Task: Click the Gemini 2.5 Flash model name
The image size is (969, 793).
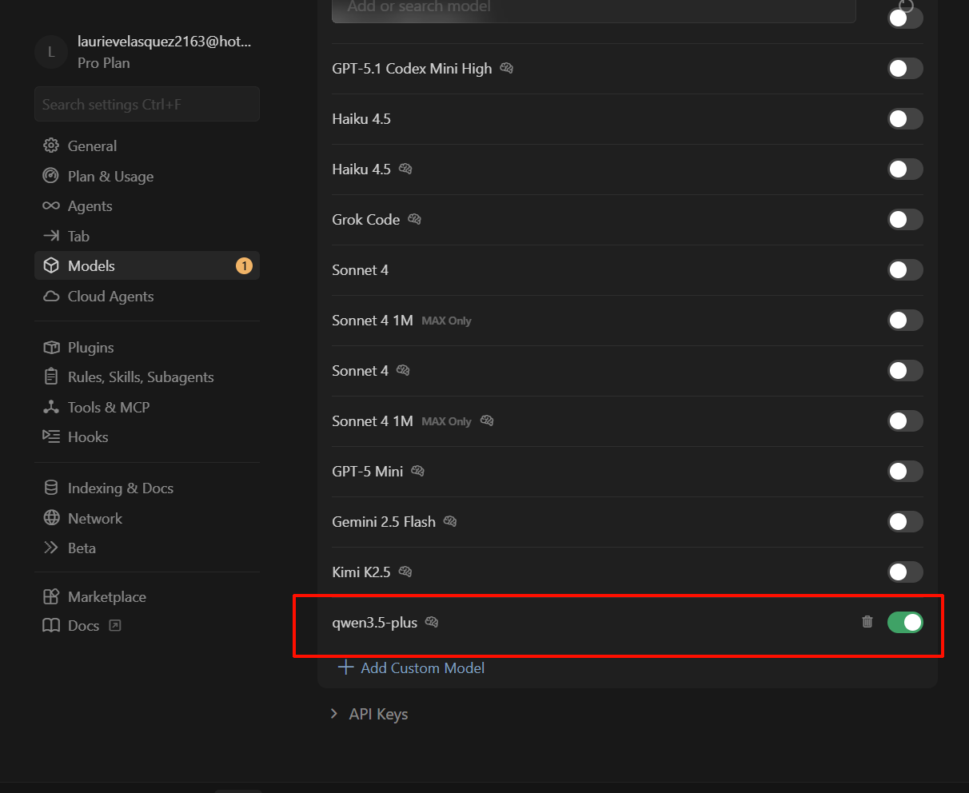Action: tap(384, 521)
